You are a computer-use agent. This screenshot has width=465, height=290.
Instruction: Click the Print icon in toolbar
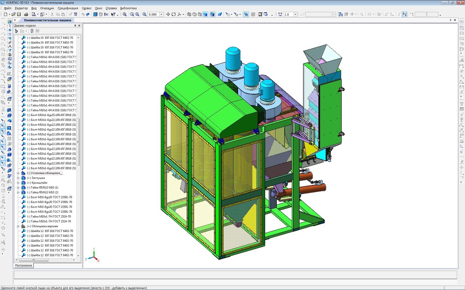(x=26, y=14)
